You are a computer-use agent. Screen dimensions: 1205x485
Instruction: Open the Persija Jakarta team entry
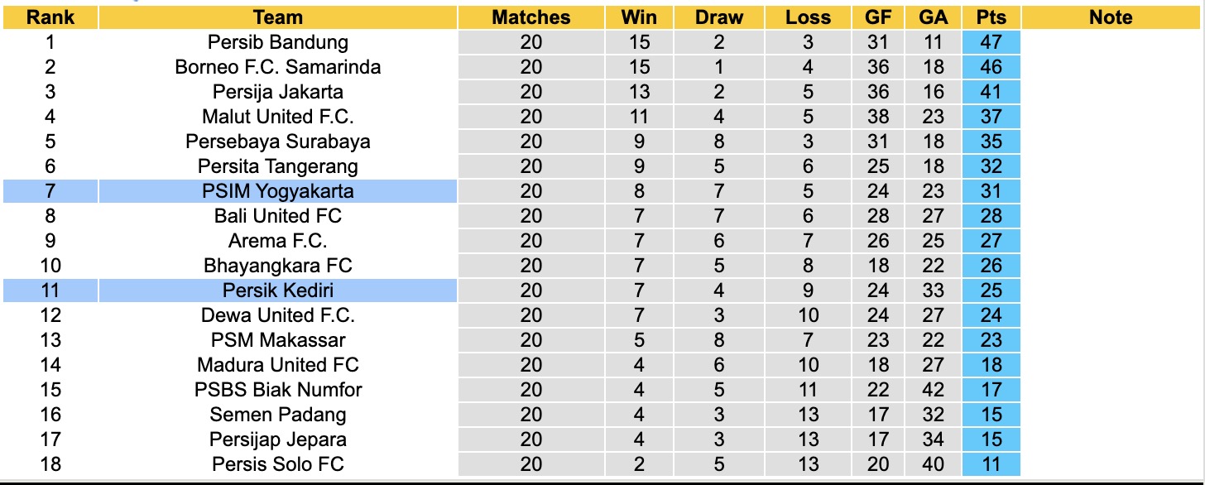point(278,92)
